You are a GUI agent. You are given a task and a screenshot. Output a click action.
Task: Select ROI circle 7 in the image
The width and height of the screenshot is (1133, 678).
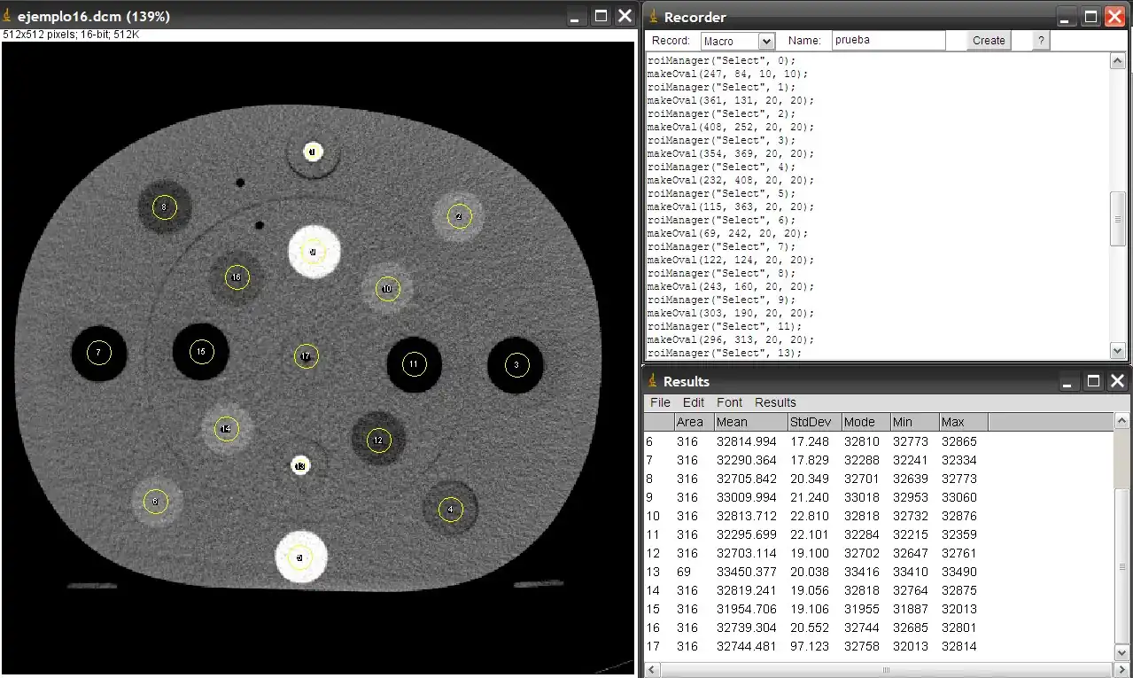(98, 353)
